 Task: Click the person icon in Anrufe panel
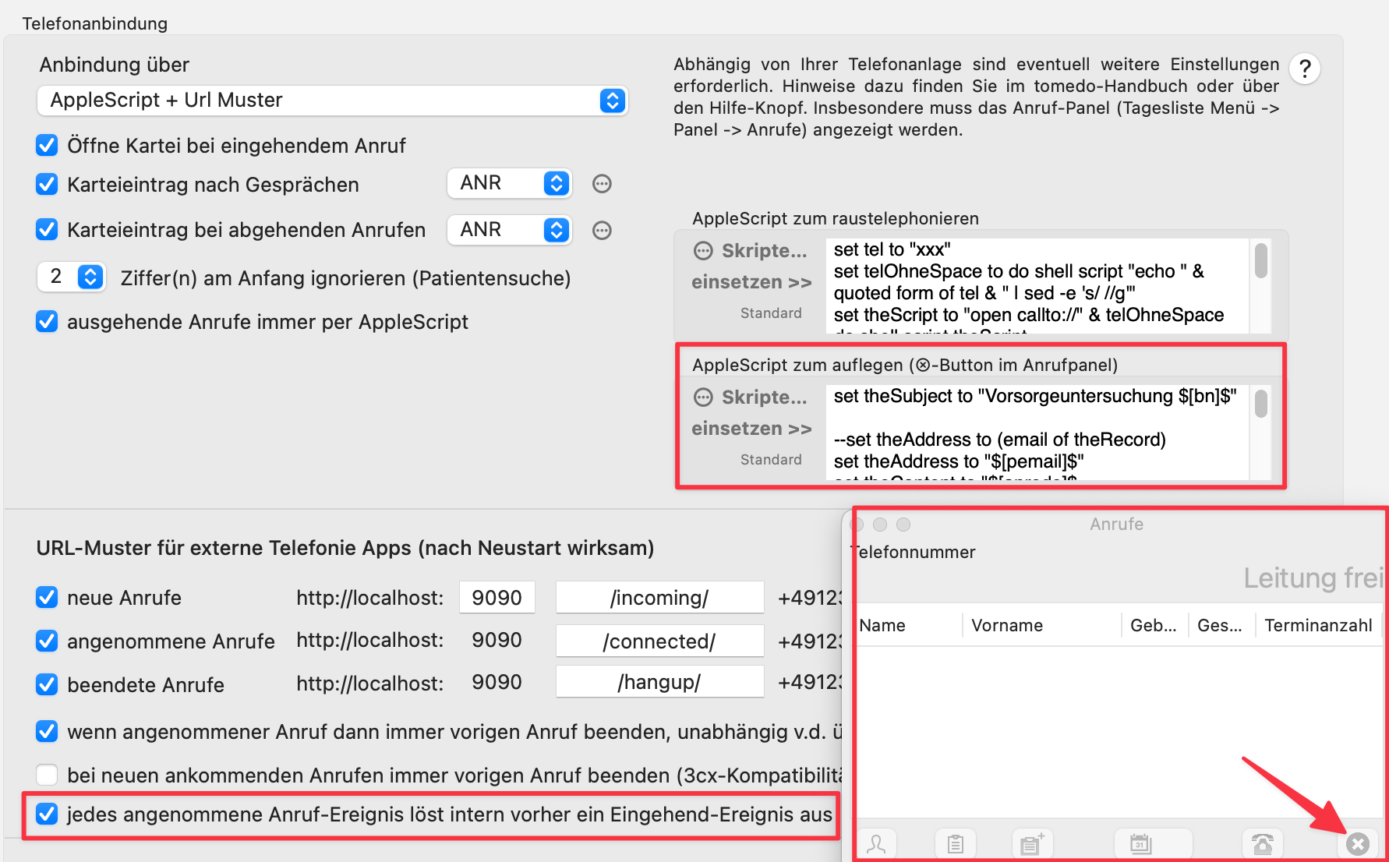pos(876,844)
